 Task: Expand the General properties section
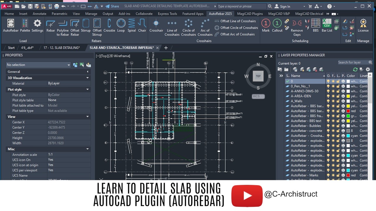point(87,72)
